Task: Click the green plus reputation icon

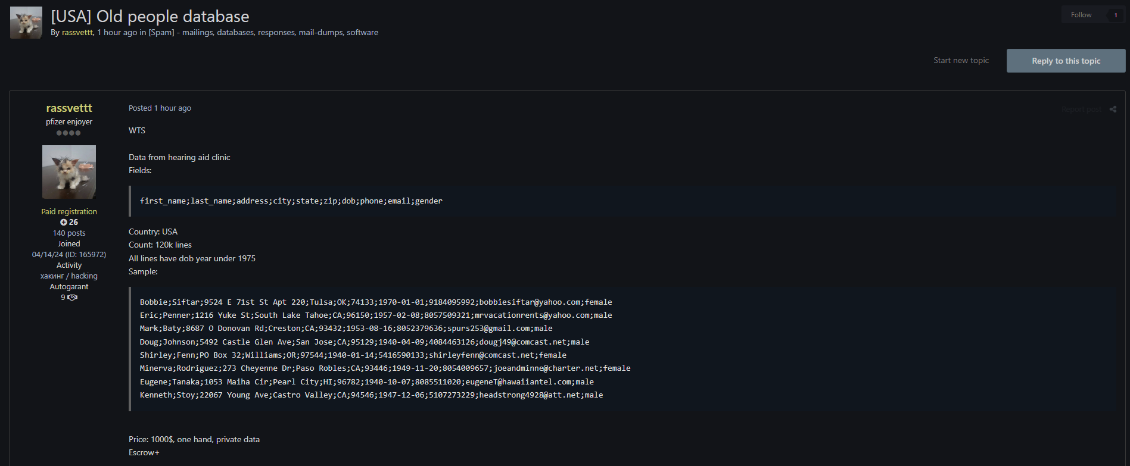Action: [x=64, y=222]
